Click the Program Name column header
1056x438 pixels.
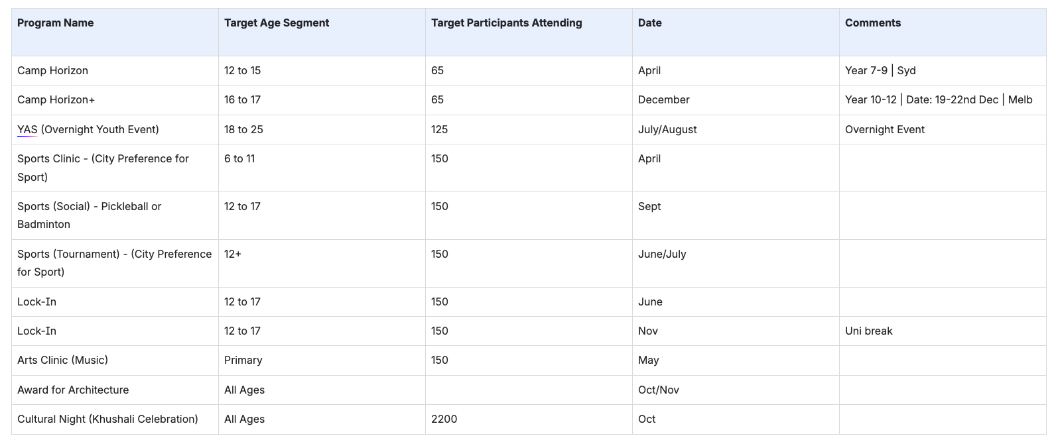(56, 23)
